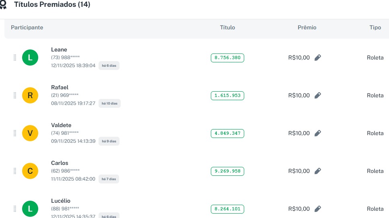389x218 pixels.
Task: Click Rafael's yellow R avatar
Action: 30,95
